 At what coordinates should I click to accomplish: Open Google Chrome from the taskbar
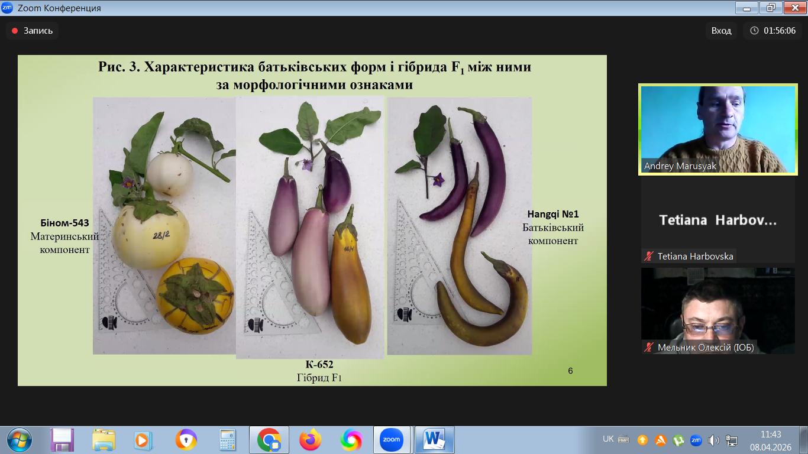click(x=269, y=440)
